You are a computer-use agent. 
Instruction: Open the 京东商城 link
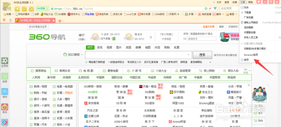92,103
